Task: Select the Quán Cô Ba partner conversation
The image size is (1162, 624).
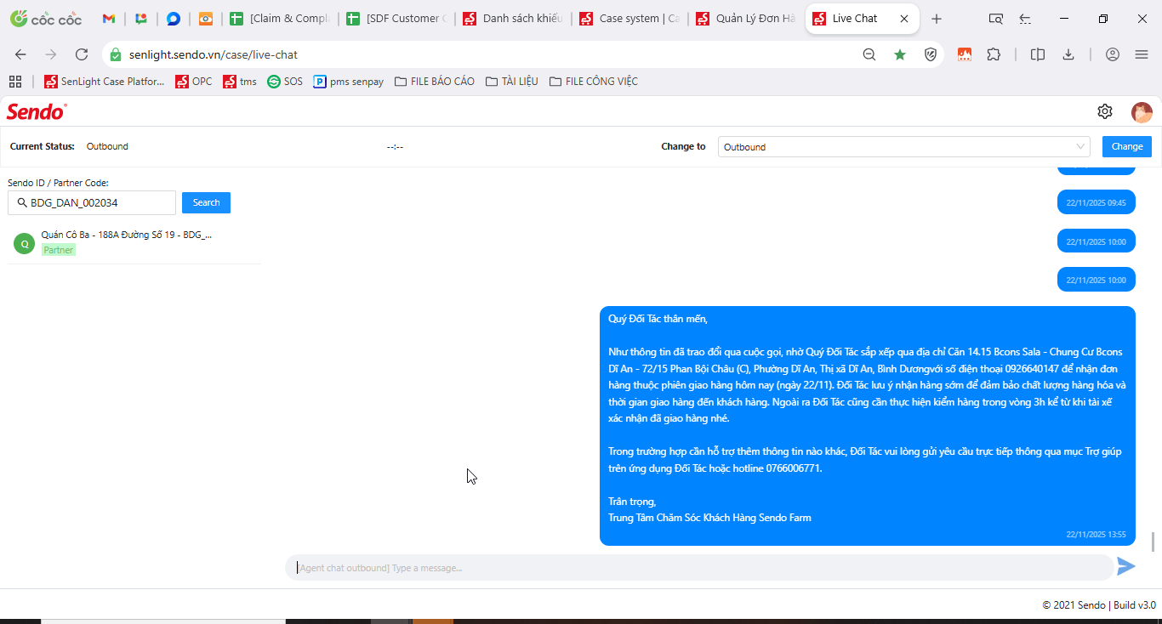Action: click(x=134, y=243)
